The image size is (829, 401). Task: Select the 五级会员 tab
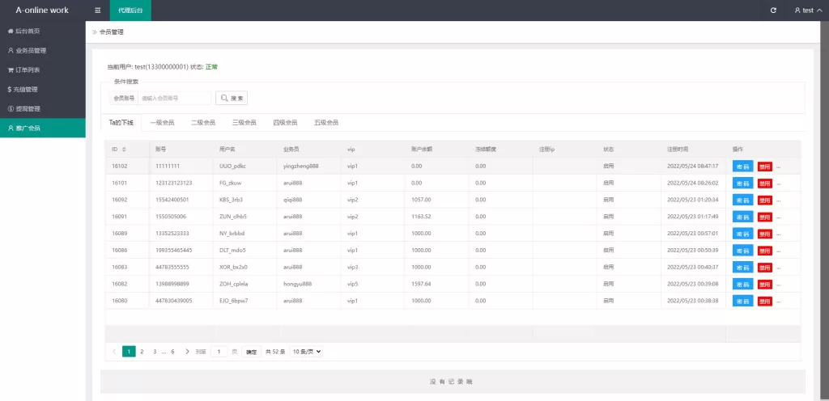click(325, 123)
